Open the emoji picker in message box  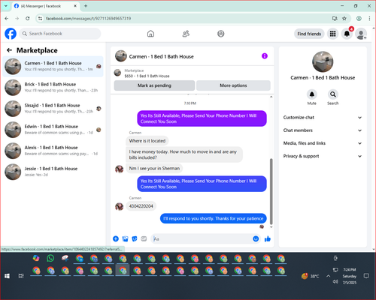click(256, 238)
